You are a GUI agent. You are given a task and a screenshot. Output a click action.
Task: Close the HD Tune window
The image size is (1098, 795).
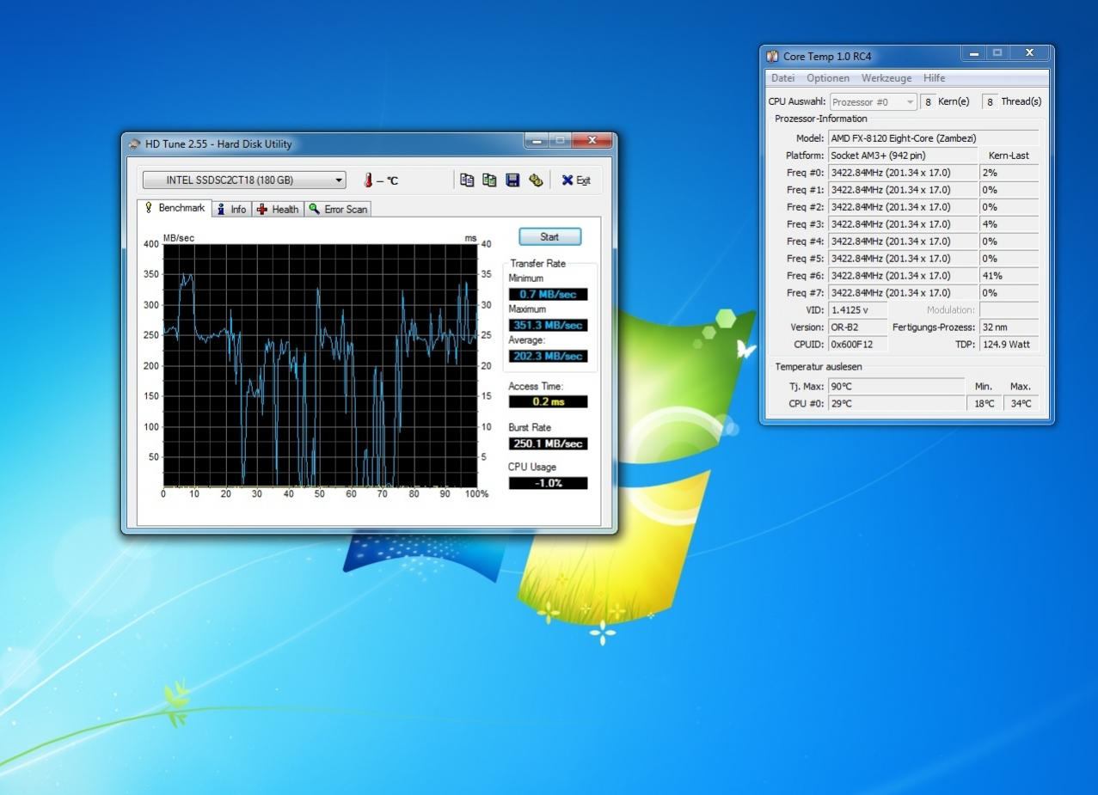[592, 140]
